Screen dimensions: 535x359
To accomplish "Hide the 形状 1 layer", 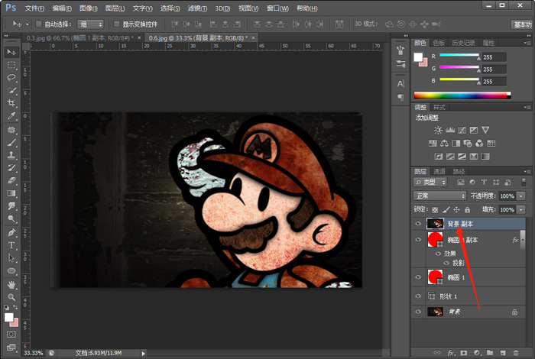I will click(x=418, y=296).
